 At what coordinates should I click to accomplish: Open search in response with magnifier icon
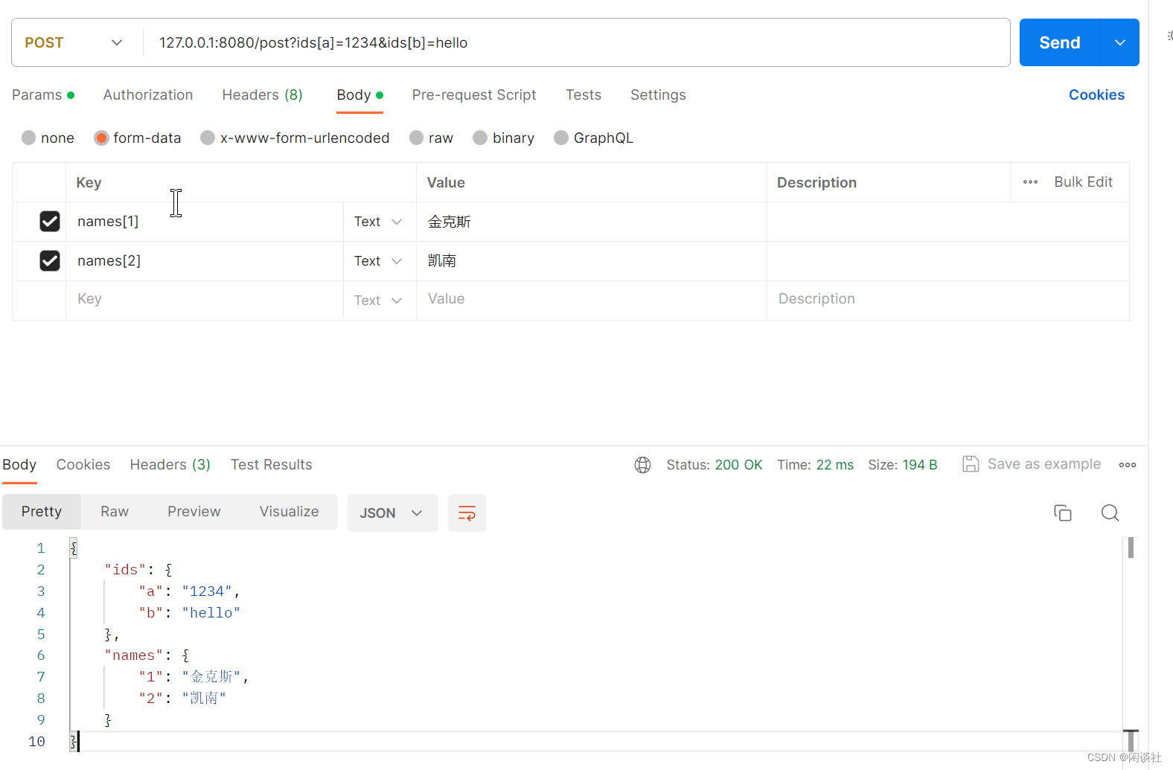click(x=1110, y=513)
